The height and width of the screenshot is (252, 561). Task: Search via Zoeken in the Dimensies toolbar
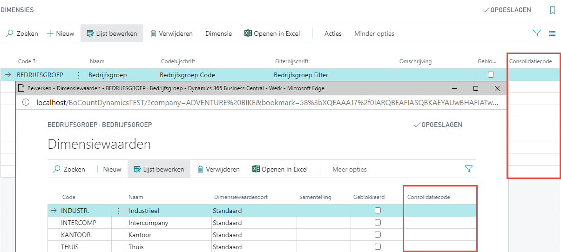(22, 33)
